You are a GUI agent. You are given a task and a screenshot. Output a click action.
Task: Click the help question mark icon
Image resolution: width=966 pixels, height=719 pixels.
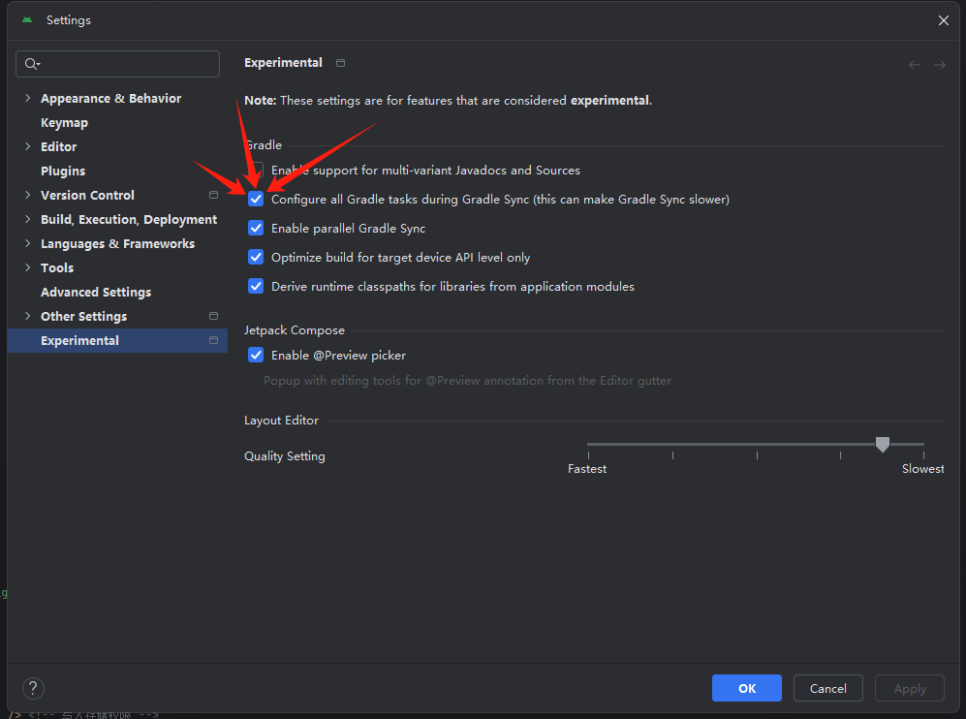click(x=33, y=688)
